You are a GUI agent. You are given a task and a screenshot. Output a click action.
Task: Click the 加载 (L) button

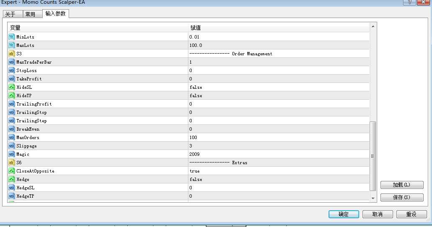coord(402,185)
